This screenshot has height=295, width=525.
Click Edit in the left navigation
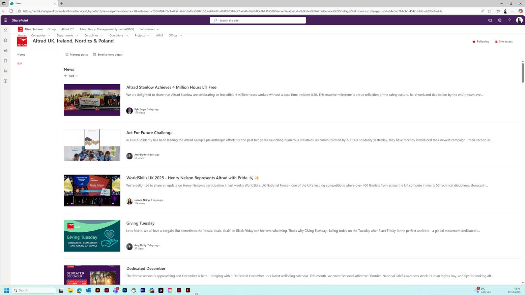20,63
